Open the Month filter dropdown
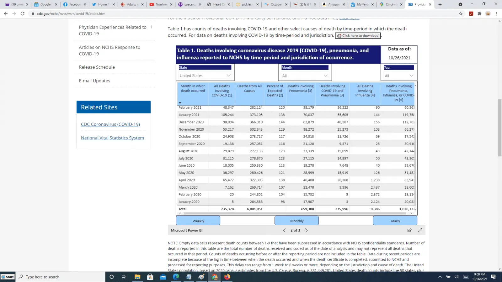 click(x=304, y=76)
